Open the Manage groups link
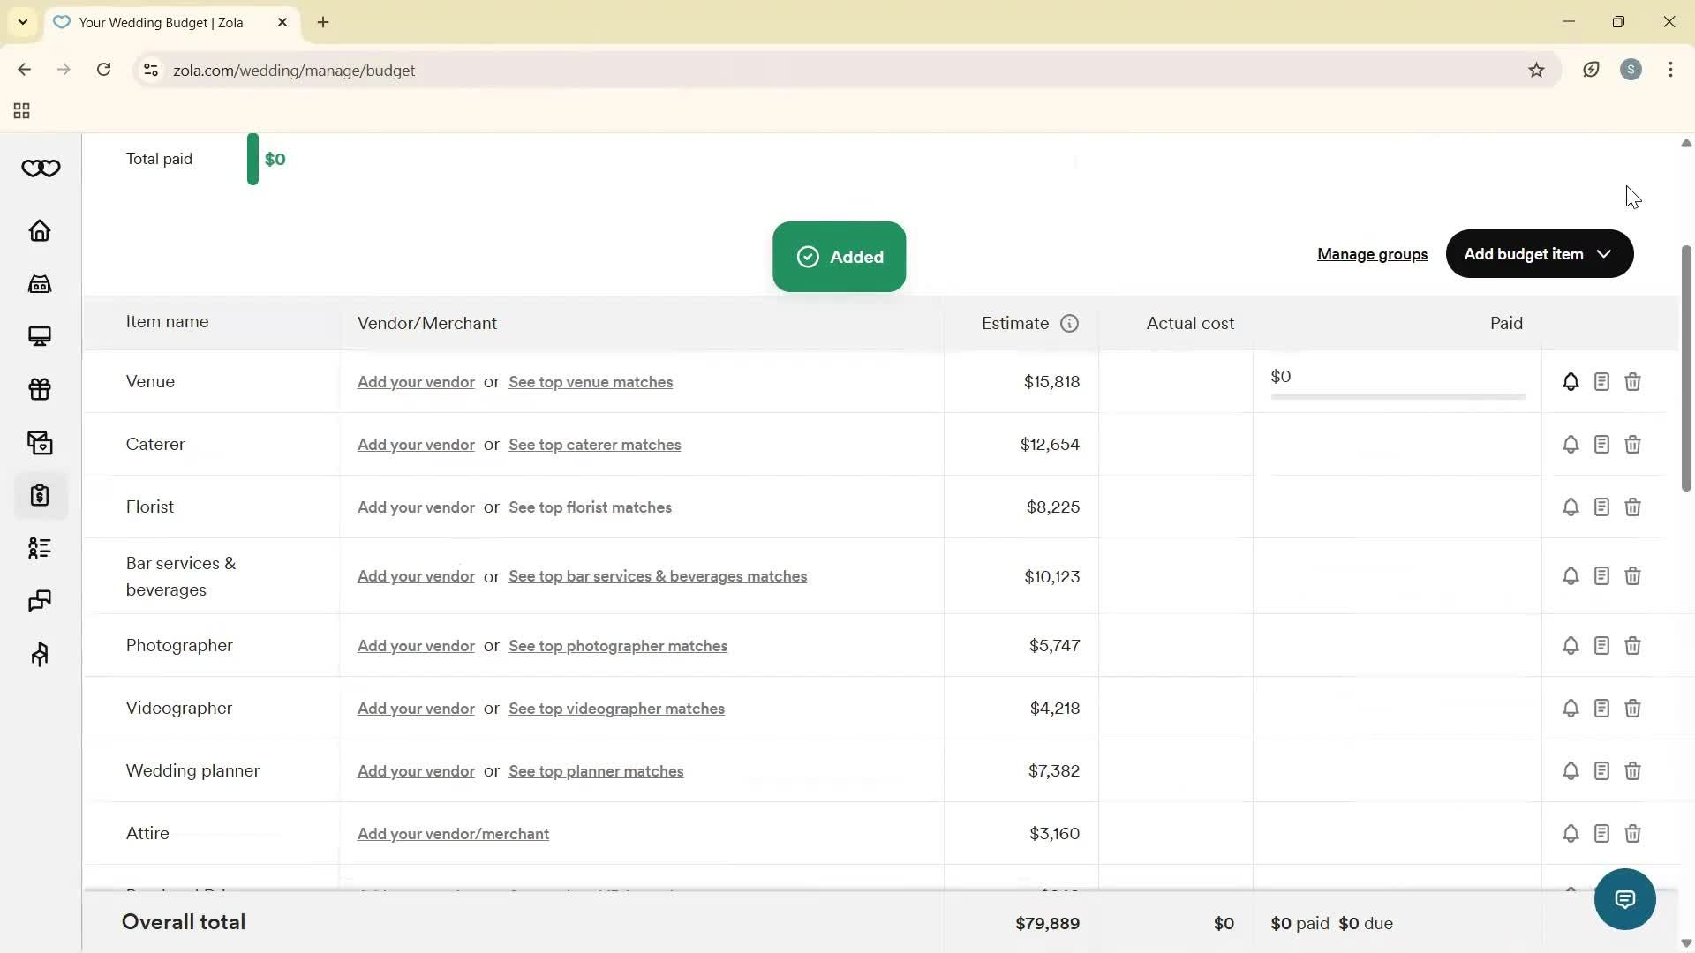The image size is (1695, 953). tap(1372, 254)
